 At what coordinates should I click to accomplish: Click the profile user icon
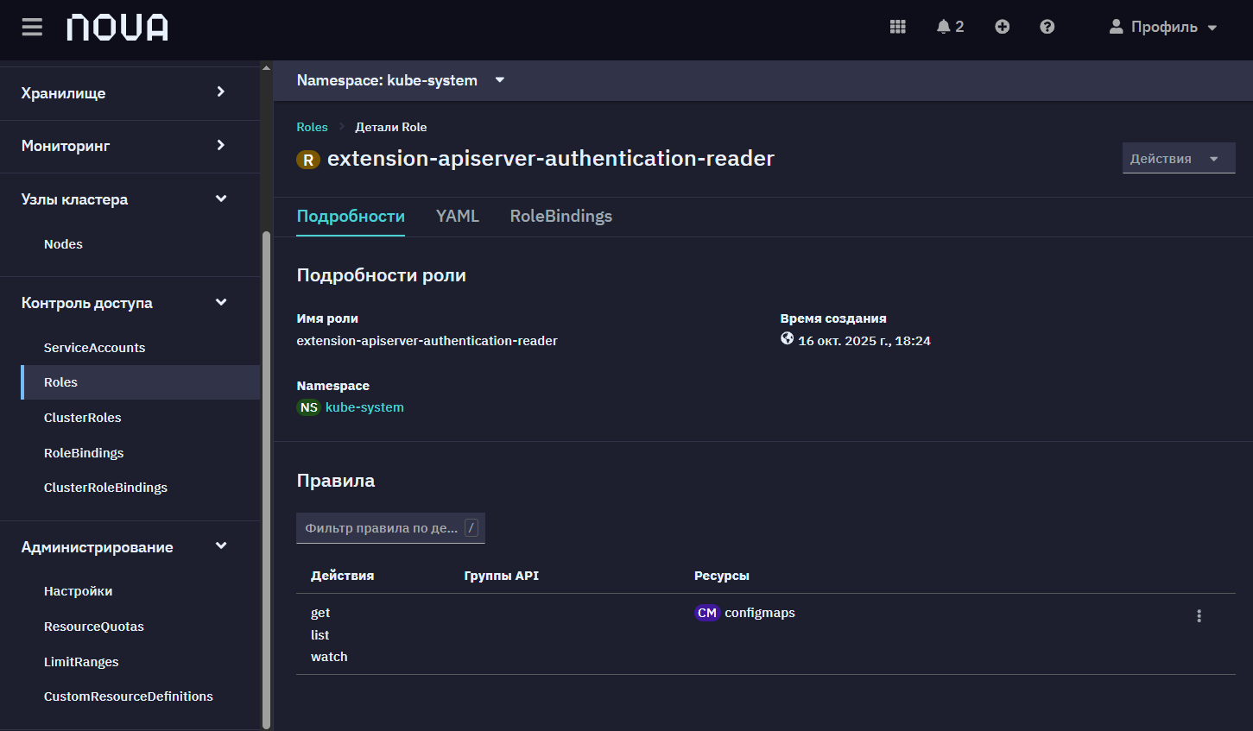click(1116, 27)
